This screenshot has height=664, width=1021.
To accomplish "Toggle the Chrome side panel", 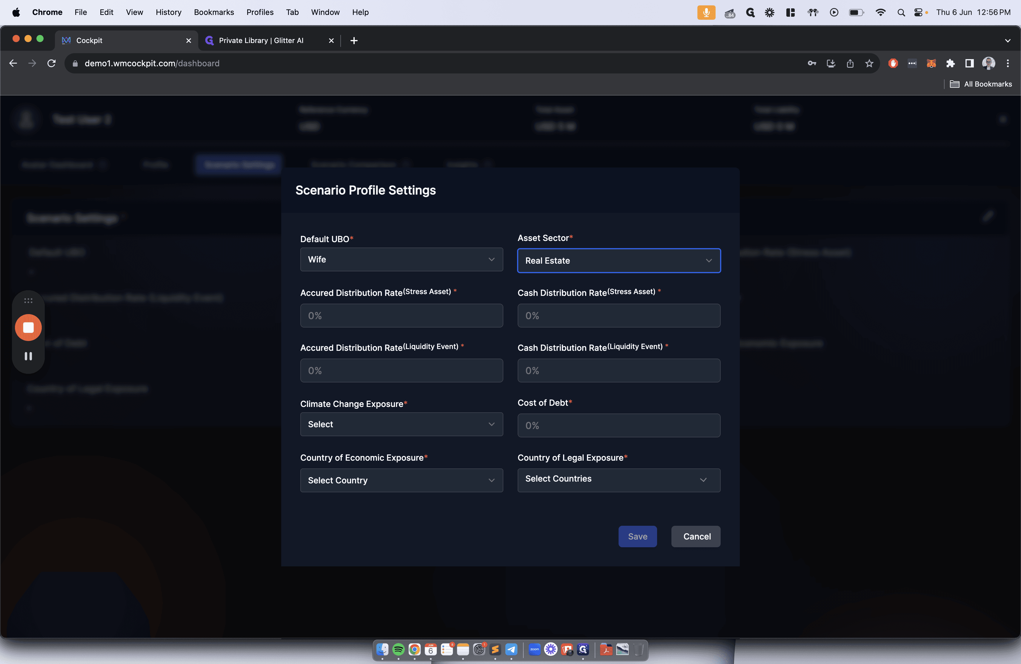I will 969,64.
